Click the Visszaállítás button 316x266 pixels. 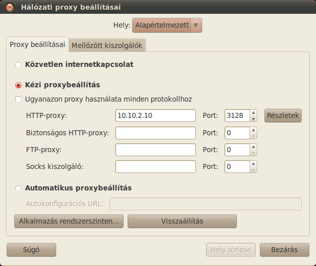coord(182,221)
